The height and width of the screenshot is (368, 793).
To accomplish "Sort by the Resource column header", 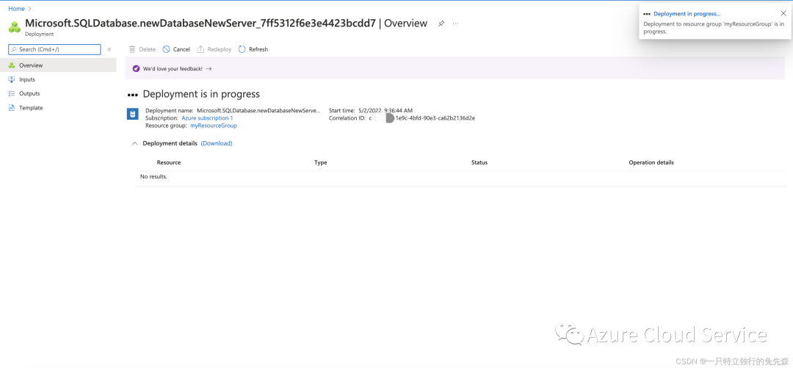I will [x=168, y=162].
